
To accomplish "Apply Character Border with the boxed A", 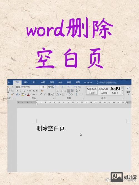I will coord(53,87).
